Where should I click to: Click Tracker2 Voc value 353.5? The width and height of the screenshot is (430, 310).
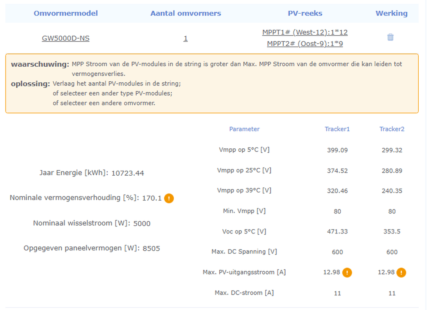coord(392,232)
